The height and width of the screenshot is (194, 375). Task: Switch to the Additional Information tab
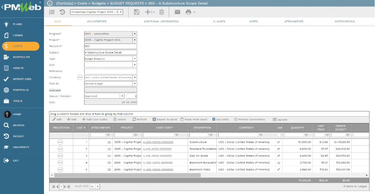tap(161, 22)
